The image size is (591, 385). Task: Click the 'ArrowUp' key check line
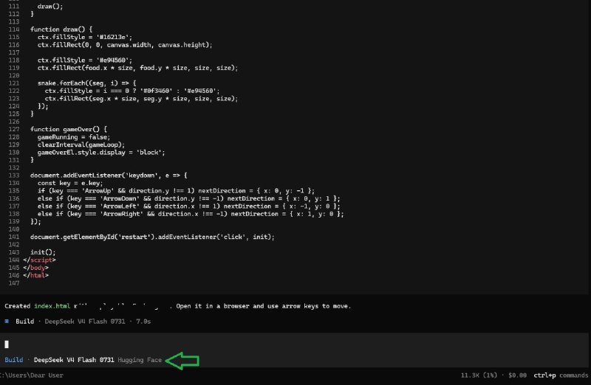tap(176, 191)
